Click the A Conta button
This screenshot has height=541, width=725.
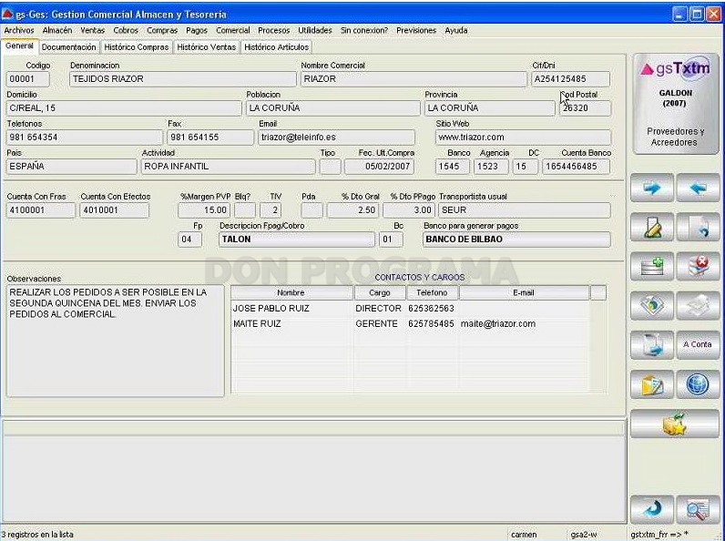pyautogui.click(x=698, y=345)
